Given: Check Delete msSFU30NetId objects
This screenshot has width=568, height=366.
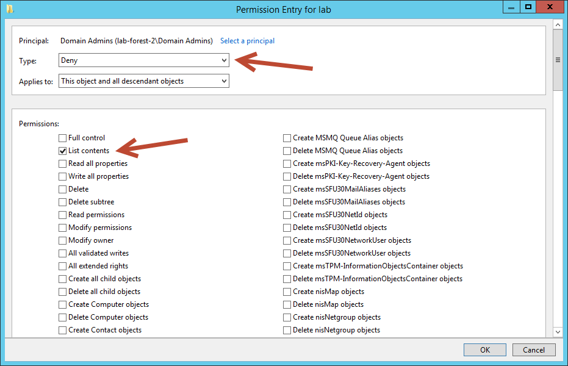Looking at the screenshot, I should tap(287, 228).
